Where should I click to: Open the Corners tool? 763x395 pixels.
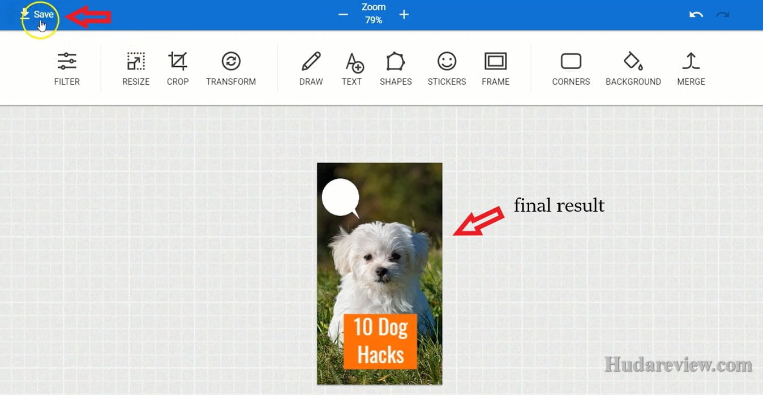571,69
